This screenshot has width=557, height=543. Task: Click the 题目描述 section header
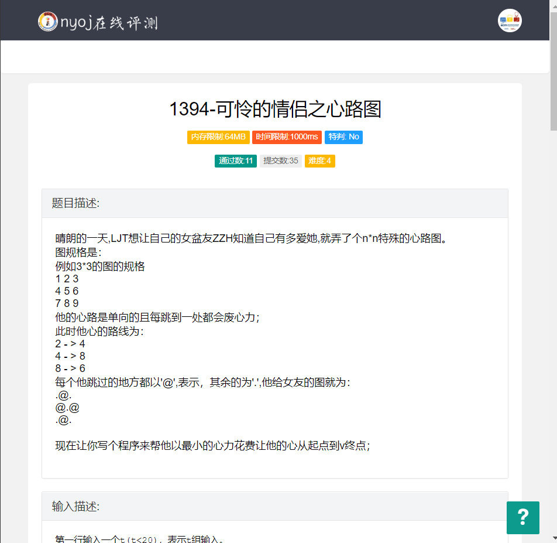click(275, 203)
